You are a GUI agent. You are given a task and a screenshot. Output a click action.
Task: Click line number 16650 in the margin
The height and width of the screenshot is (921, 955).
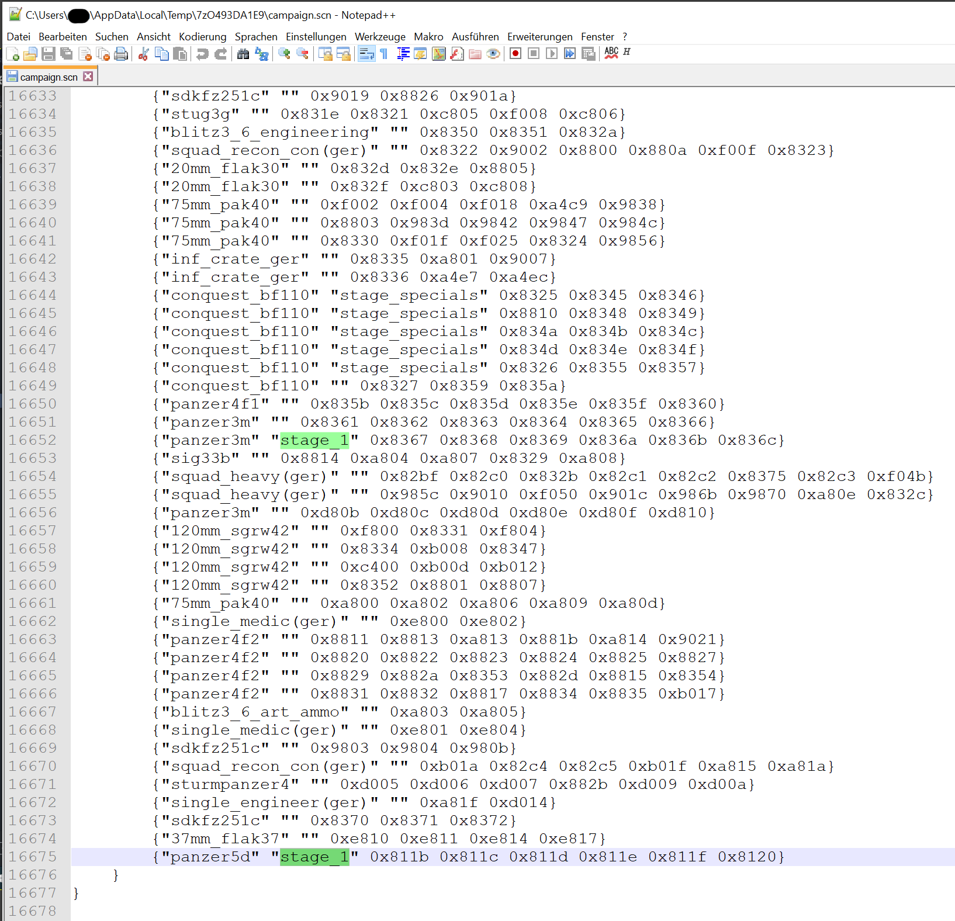point(33,404)
